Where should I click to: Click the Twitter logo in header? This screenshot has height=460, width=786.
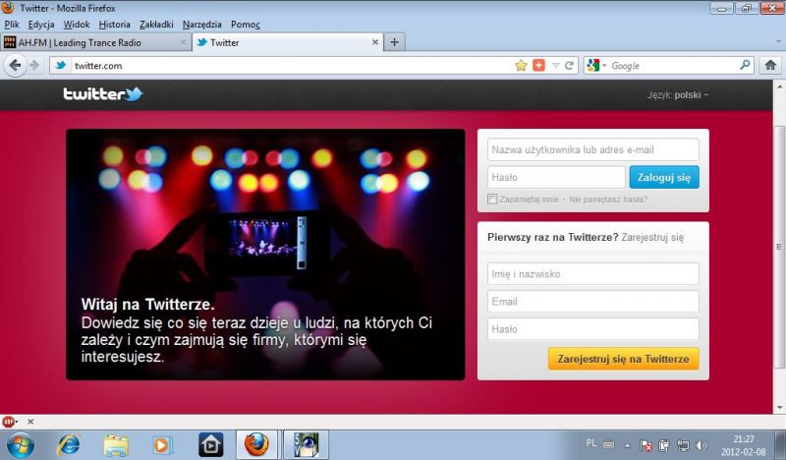(103, 93)
